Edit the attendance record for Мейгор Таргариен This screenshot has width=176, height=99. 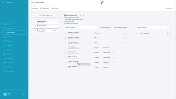tap(123, 43)
